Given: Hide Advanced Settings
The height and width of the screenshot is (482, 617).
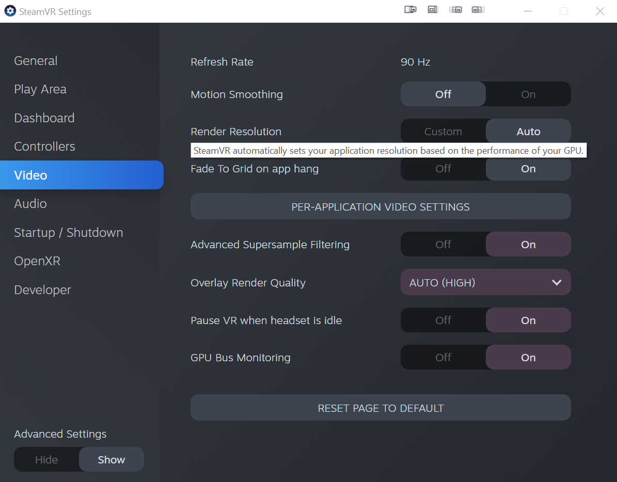Looking at the screenshot, I should (46, 460).
